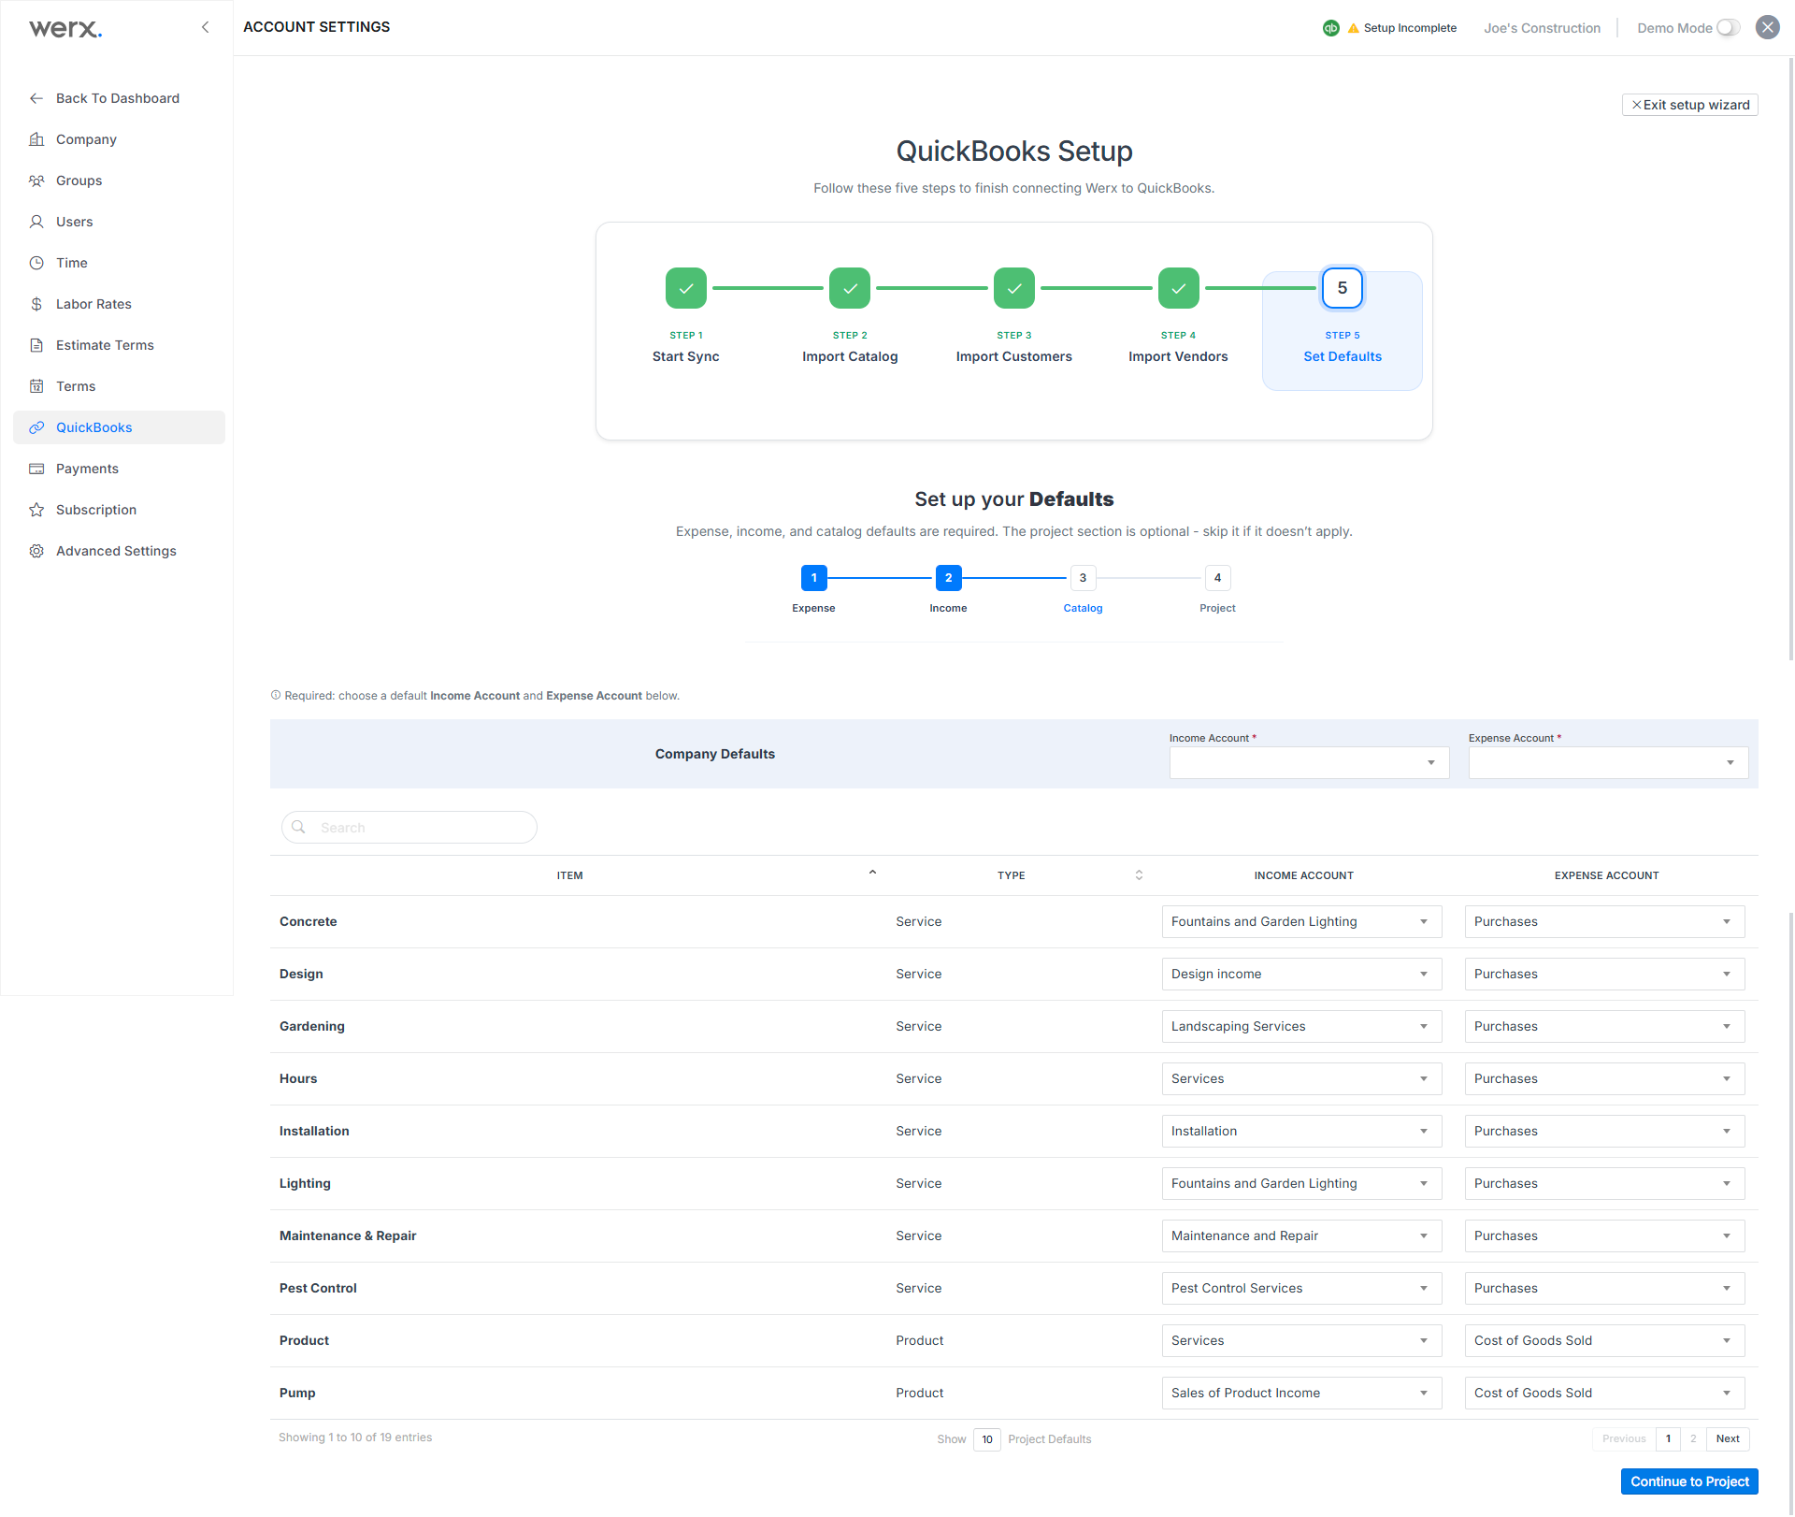Click the catalog Search field
Viewport: 1795px width, 1517px height.
coord(409,828)
